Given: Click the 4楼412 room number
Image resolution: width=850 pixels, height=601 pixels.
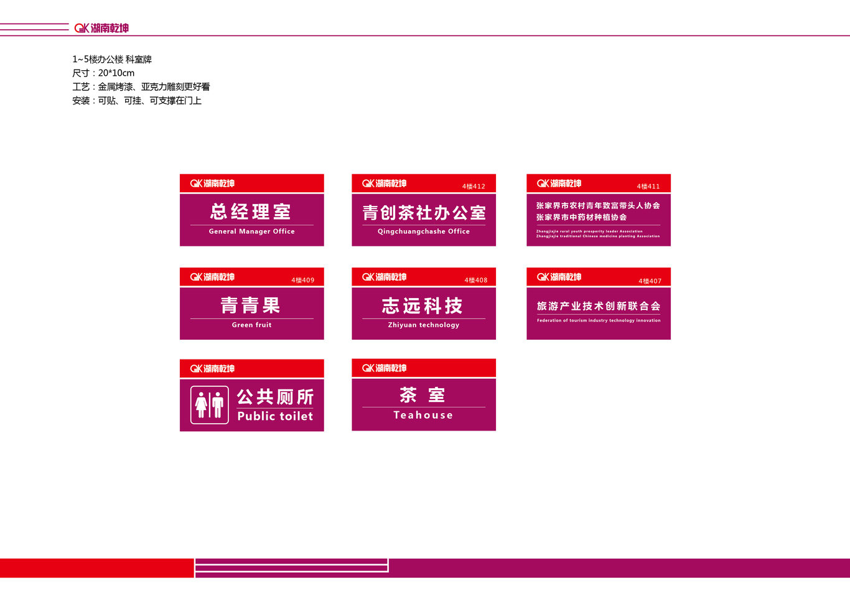Looking at the screenshot, I should click(x=474, y=186).
